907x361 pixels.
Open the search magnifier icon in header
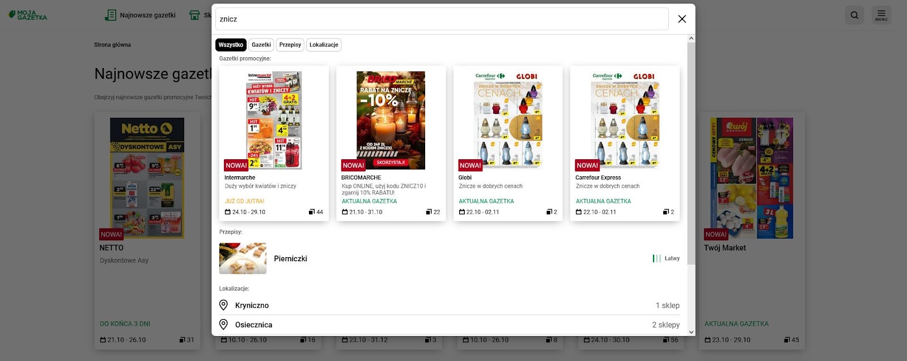[x=854, y=15]
